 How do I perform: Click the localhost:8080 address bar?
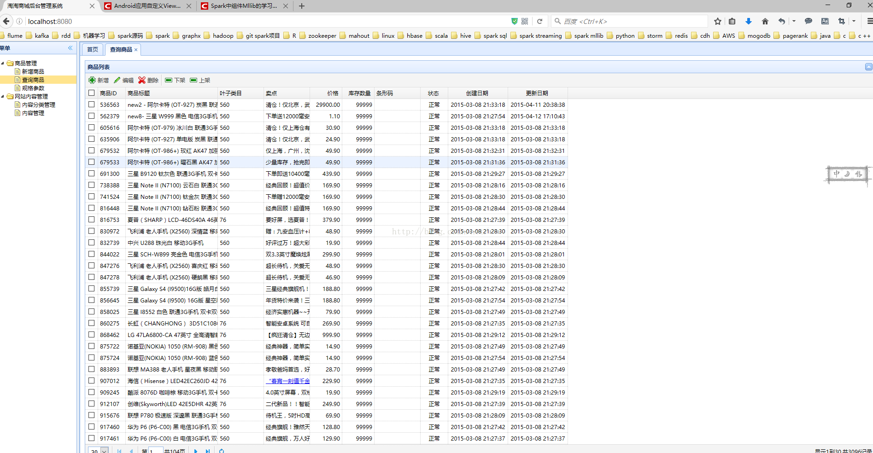pos(267,21)
